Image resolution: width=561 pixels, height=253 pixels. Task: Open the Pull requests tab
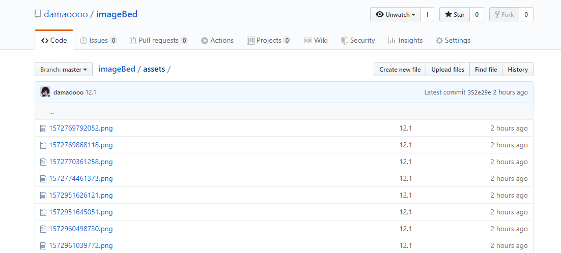[x=158, y=40]
